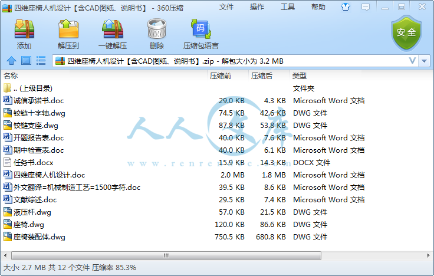Click the 750.5 KB size value

pos(229,237)
